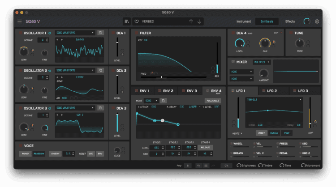Viewport: 336px width, 187px height.
Task: Adjust the filter RES slider
Action: [217, 58]
